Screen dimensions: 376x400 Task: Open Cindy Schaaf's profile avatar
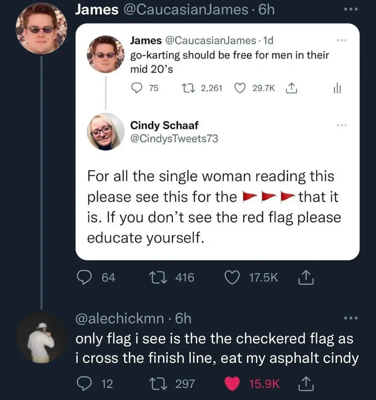click(106, 131)
